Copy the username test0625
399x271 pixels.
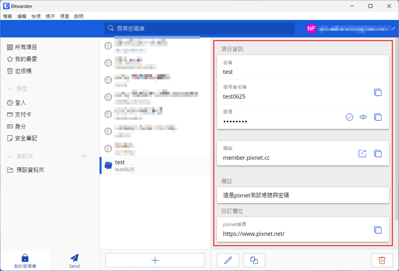[x=378, y=92]
